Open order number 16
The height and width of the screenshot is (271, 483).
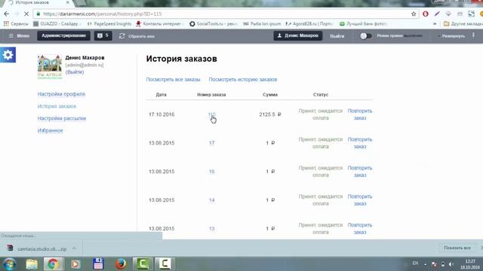(x=211, y=172)
